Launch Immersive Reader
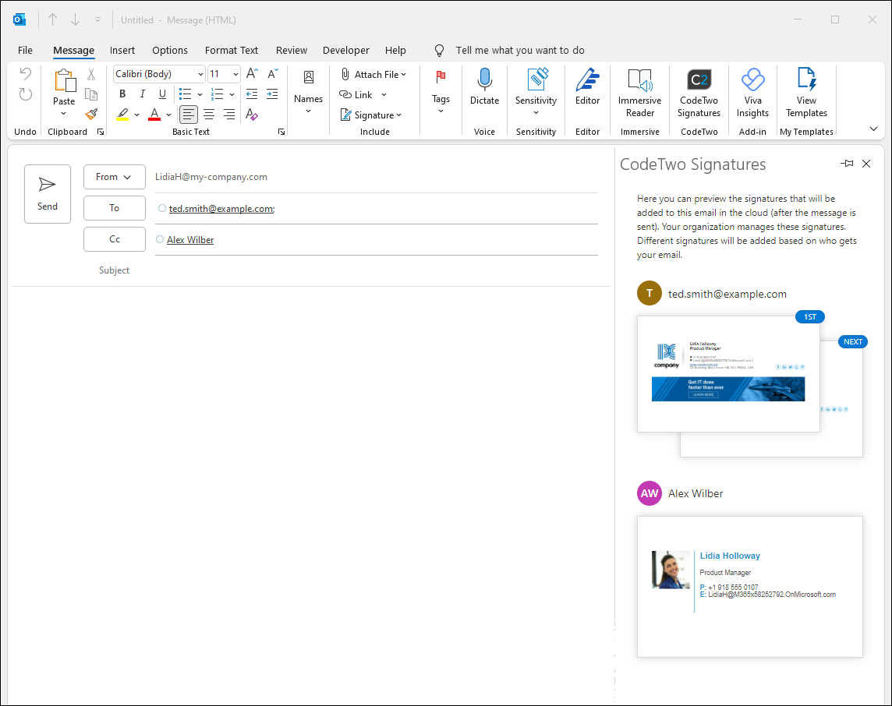Viewport: 892px width, 706px height. (x=640, y=93)
